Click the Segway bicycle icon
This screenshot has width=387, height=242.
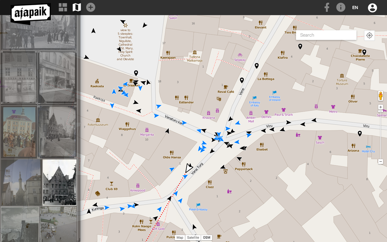tap(240, 55)
